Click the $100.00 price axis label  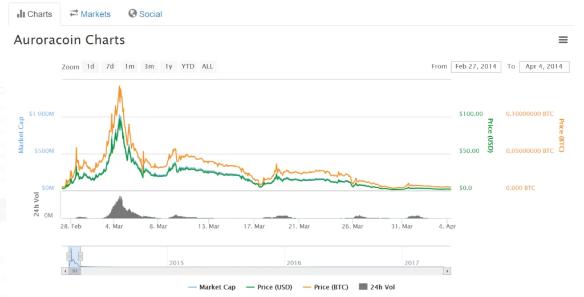pyautogui.click(x=471, y=114)
